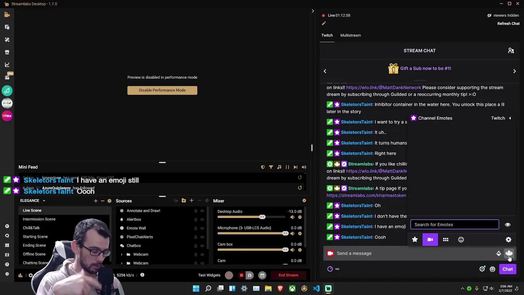
Task: Mute the Cam box audio source
Action: click(292, 250)
